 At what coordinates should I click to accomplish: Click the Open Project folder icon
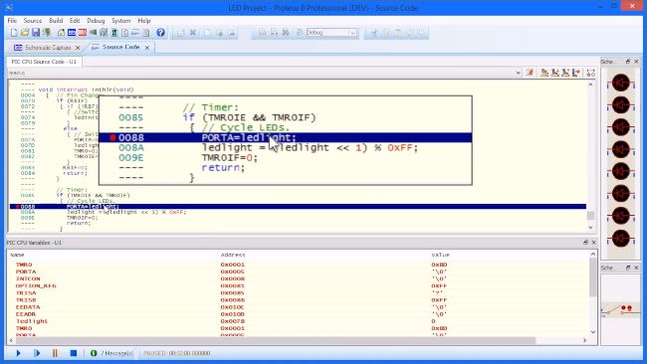click(x=25, y=33)
